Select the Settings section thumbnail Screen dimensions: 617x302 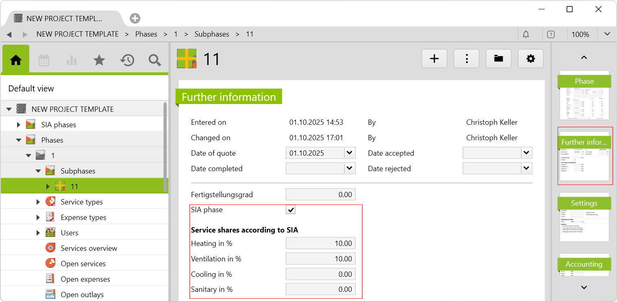(x=584, y=217)
